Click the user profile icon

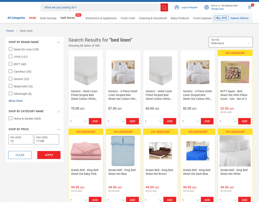tap(177, 8)
